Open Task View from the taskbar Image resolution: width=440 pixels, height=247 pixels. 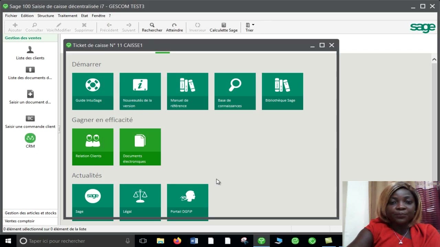coord(143,241)
